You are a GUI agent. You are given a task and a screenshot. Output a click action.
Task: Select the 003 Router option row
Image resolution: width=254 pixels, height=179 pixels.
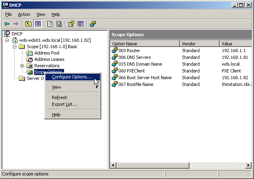pyautogui.click(x=181, y=51)
